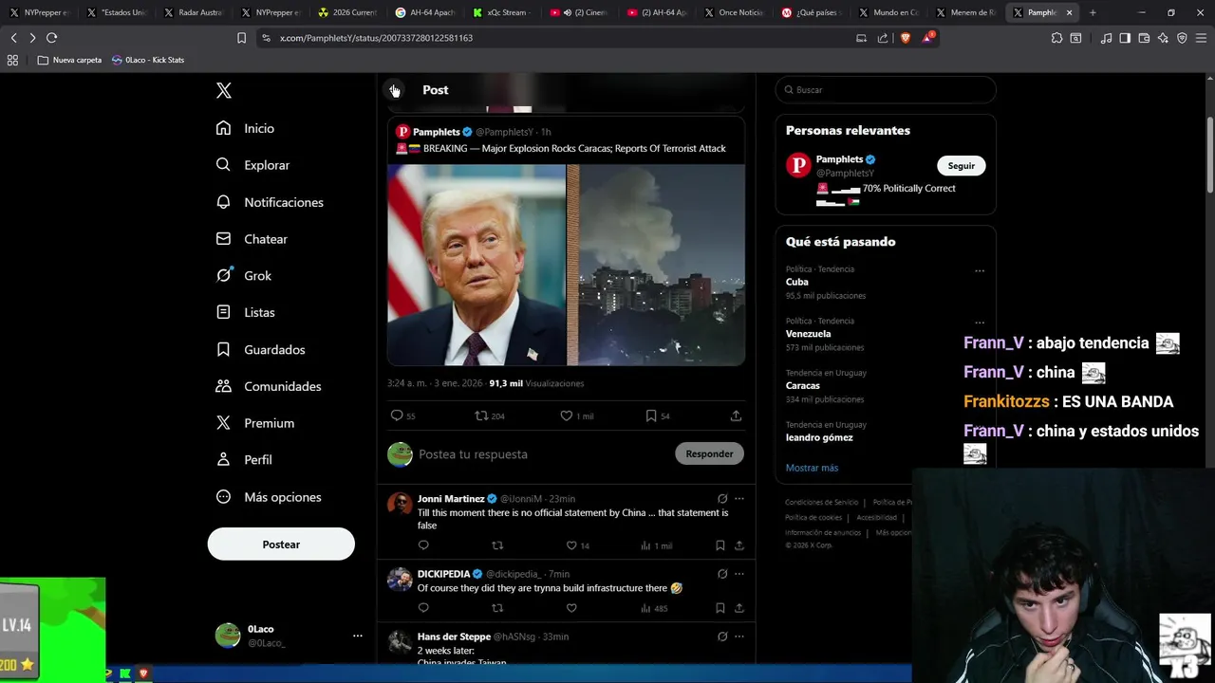Like the Pamphlets post with 1 mil
Image resolution: width=1215 pixels, height=683 pixels.
click(x=576, y=415)
